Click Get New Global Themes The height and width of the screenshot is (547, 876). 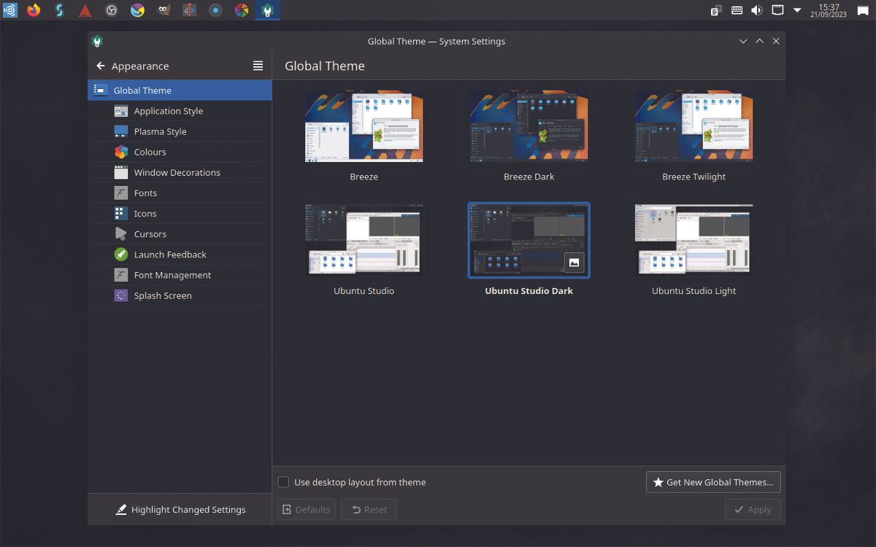[713, 481]
